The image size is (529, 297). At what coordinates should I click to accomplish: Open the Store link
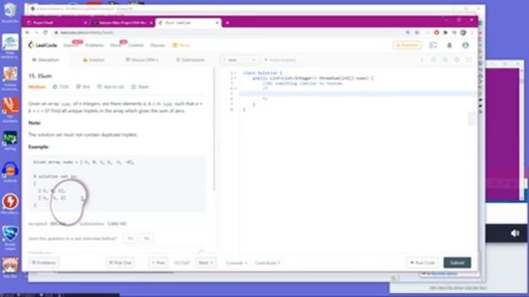pyautogui.click(x=181, y=45)
